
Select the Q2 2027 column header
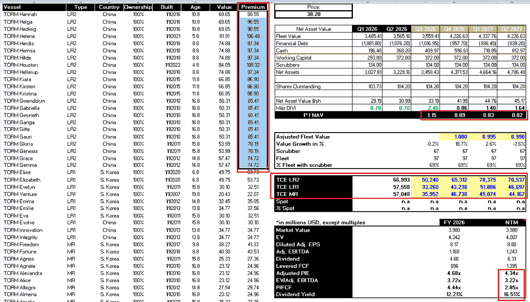[512, 29]
